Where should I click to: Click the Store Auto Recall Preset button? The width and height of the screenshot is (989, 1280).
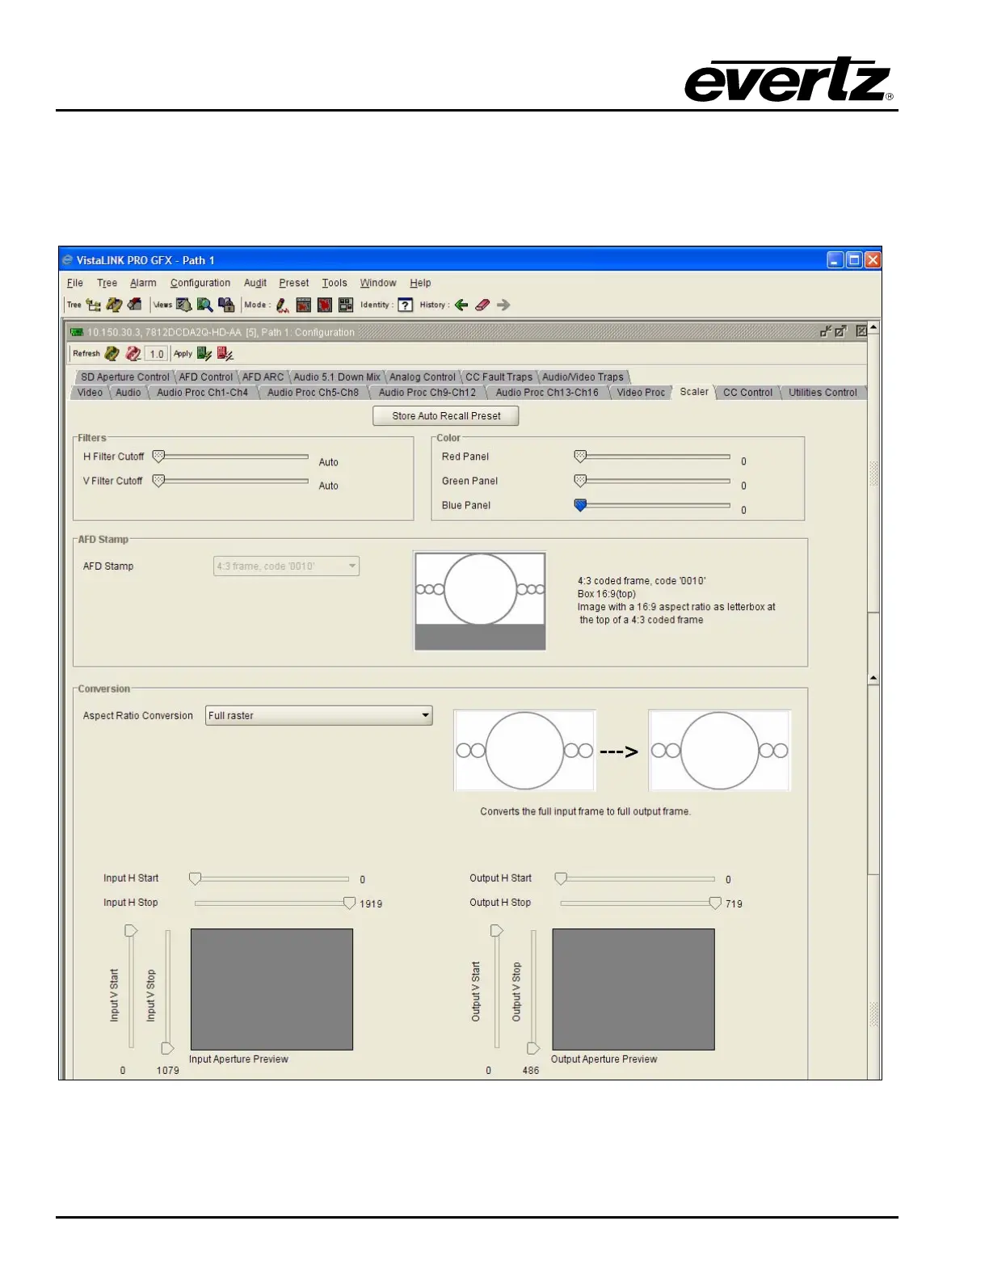pyautogui.click(x=446, y=415)
